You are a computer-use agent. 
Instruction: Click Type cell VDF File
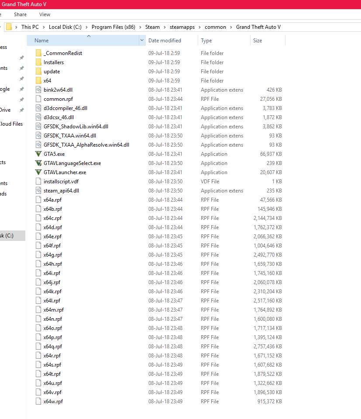(210, 182)
